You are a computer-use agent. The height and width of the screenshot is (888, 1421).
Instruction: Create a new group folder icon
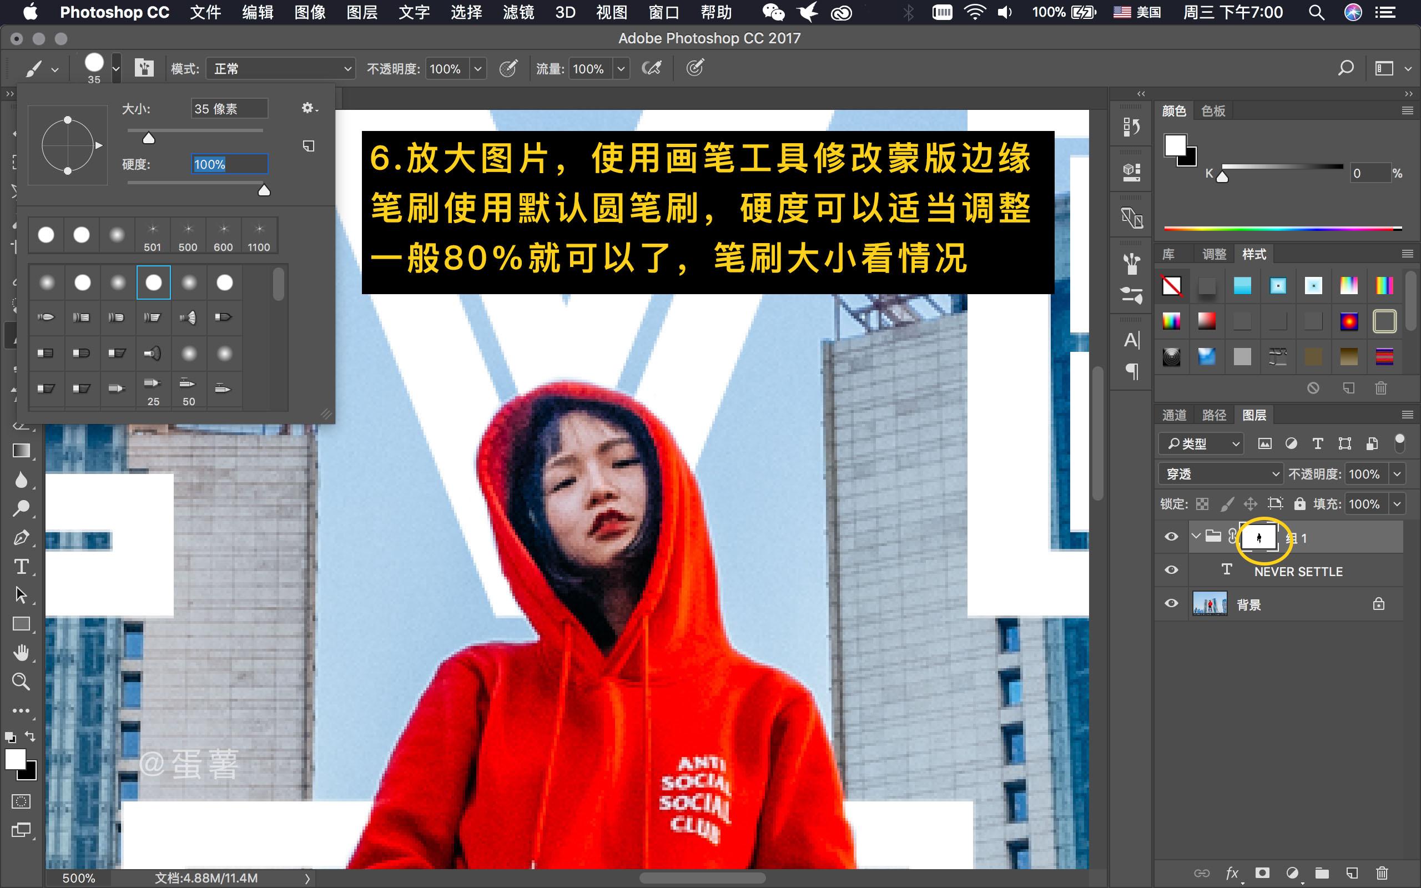pyautogui.click(x=1322, y=874)
